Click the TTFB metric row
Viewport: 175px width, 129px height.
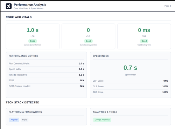click(x=46, y=81)
